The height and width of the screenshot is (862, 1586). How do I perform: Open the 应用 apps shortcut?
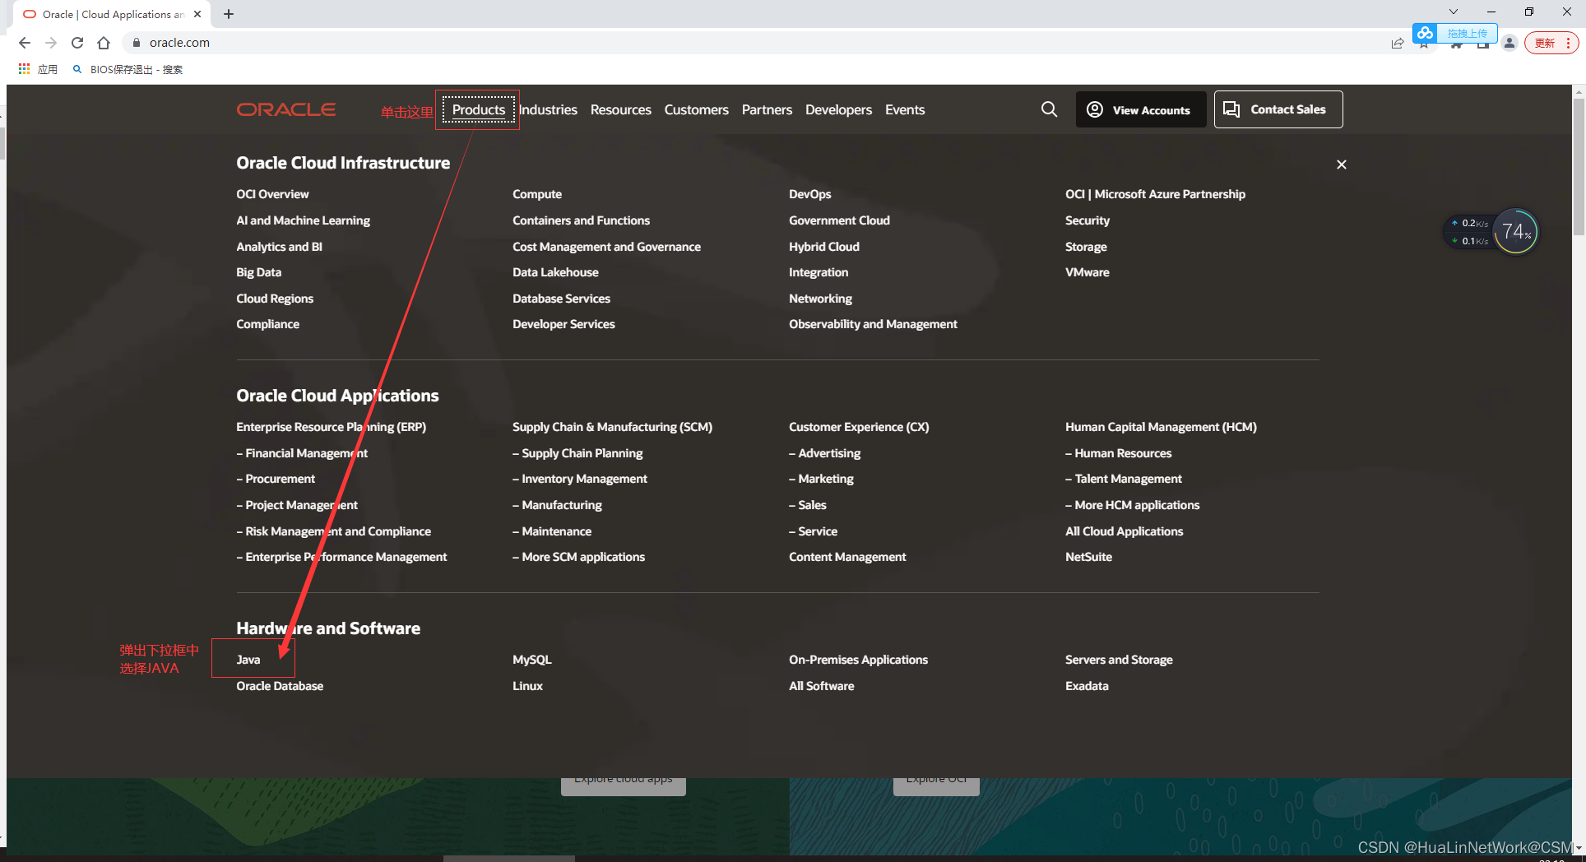(x=38, y=69)
